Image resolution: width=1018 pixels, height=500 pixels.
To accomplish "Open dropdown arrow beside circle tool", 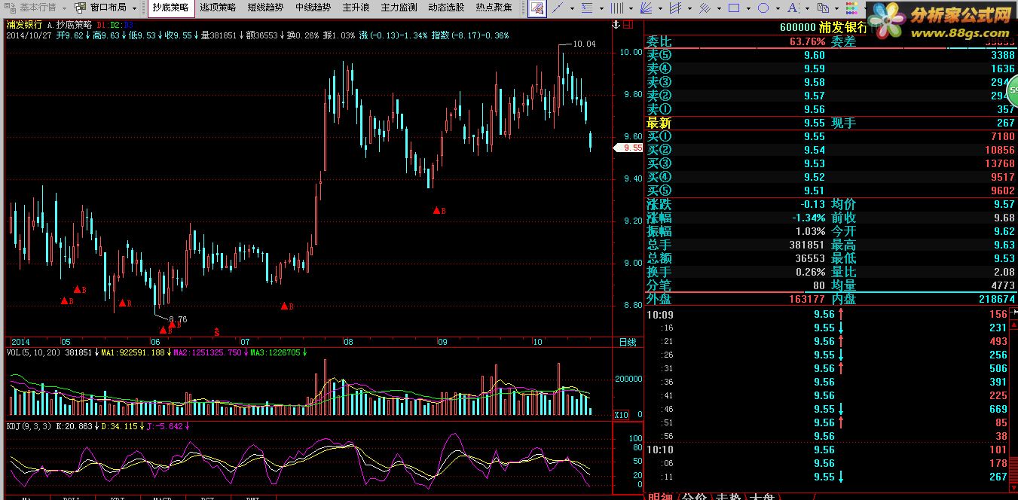I will click(778, 8).
